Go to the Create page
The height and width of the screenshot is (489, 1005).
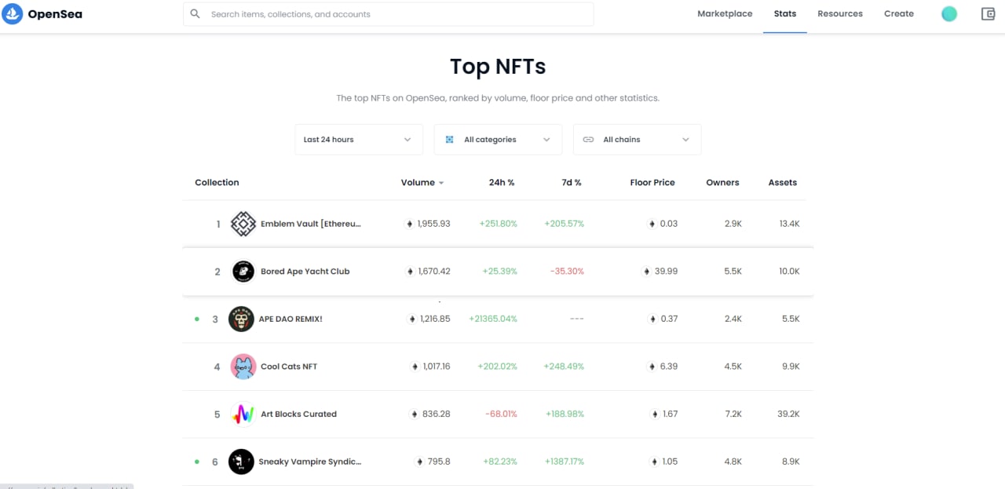click(x=899, y=14)
